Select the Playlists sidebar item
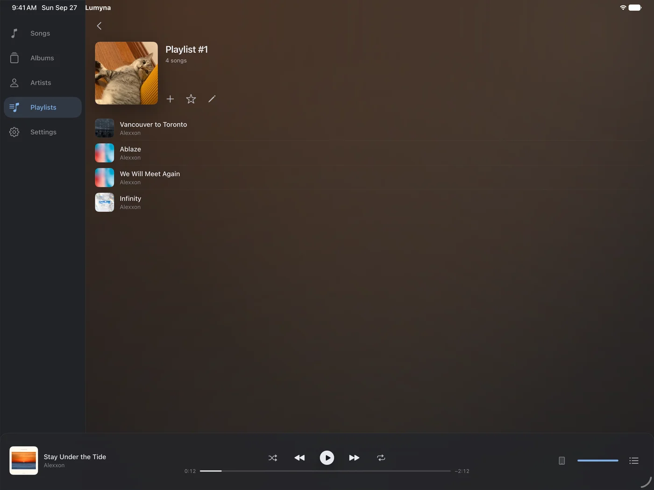The image size is (654, 490). 43,107
